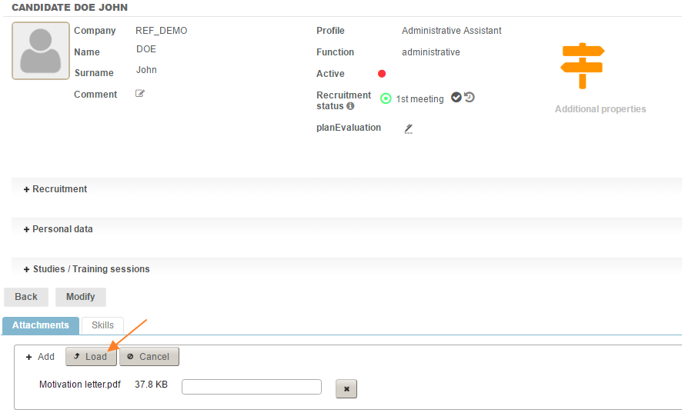Click the Additional properties label
682x413 pixels.
coord(600,109)
